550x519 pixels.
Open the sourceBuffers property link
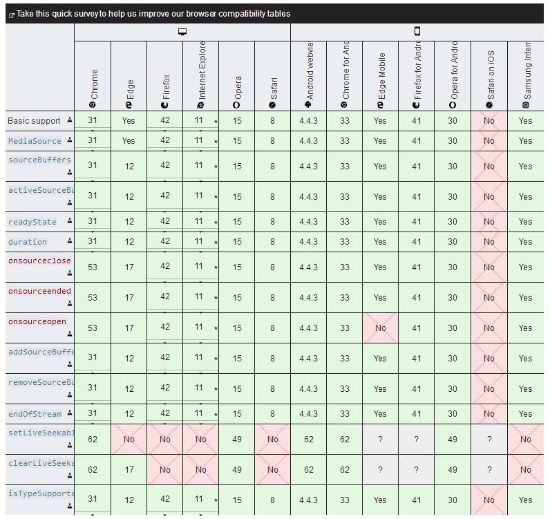pyautogui.click(x=39, y=160)
